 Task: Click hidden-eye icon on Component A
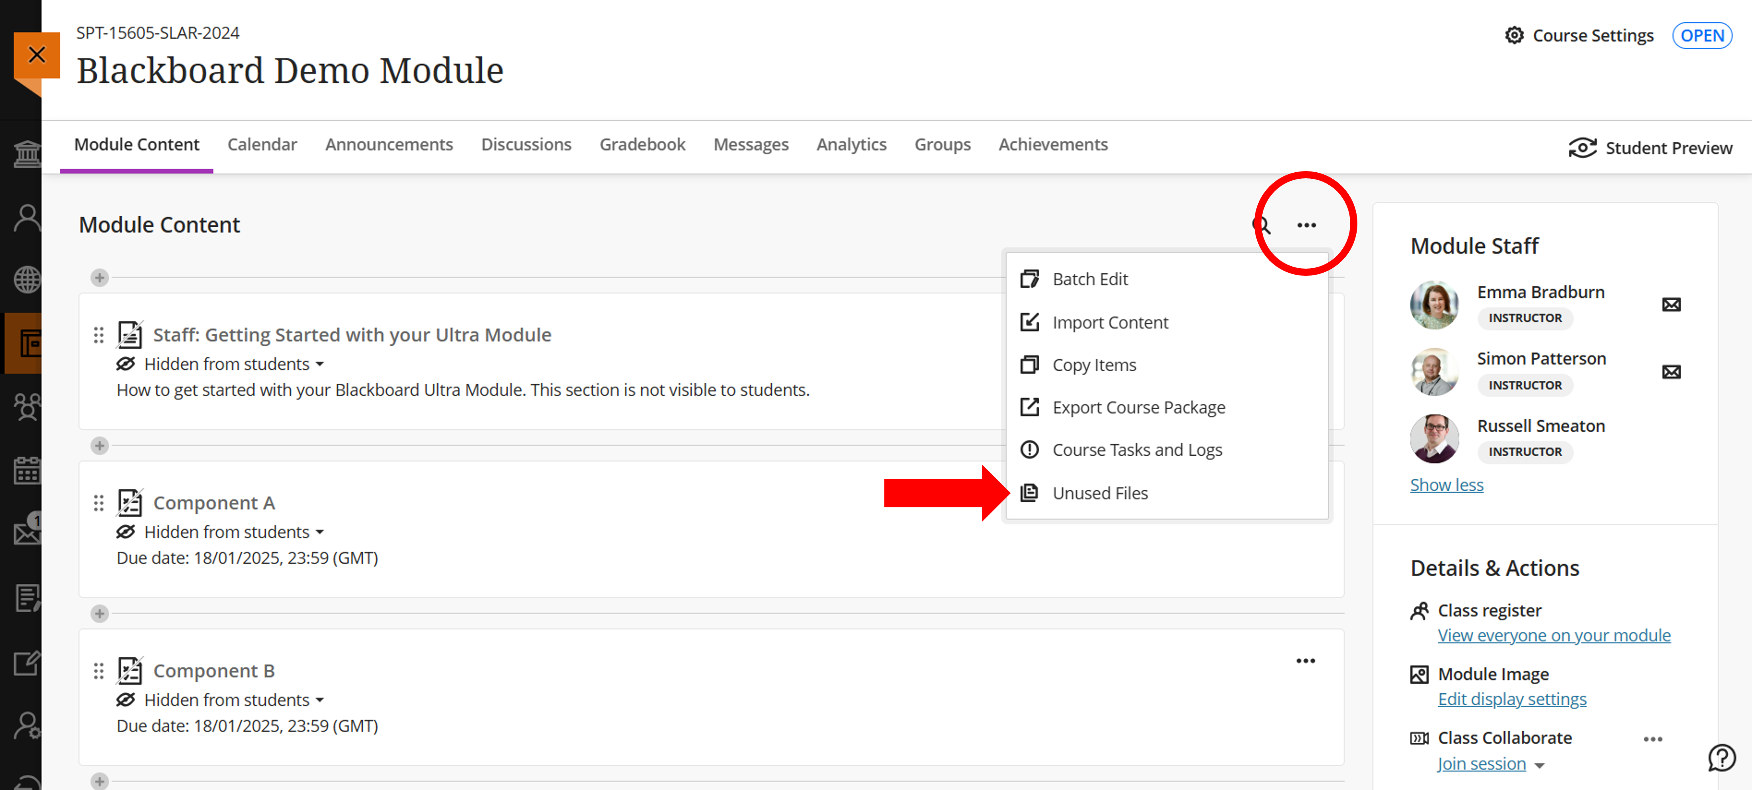126,532
